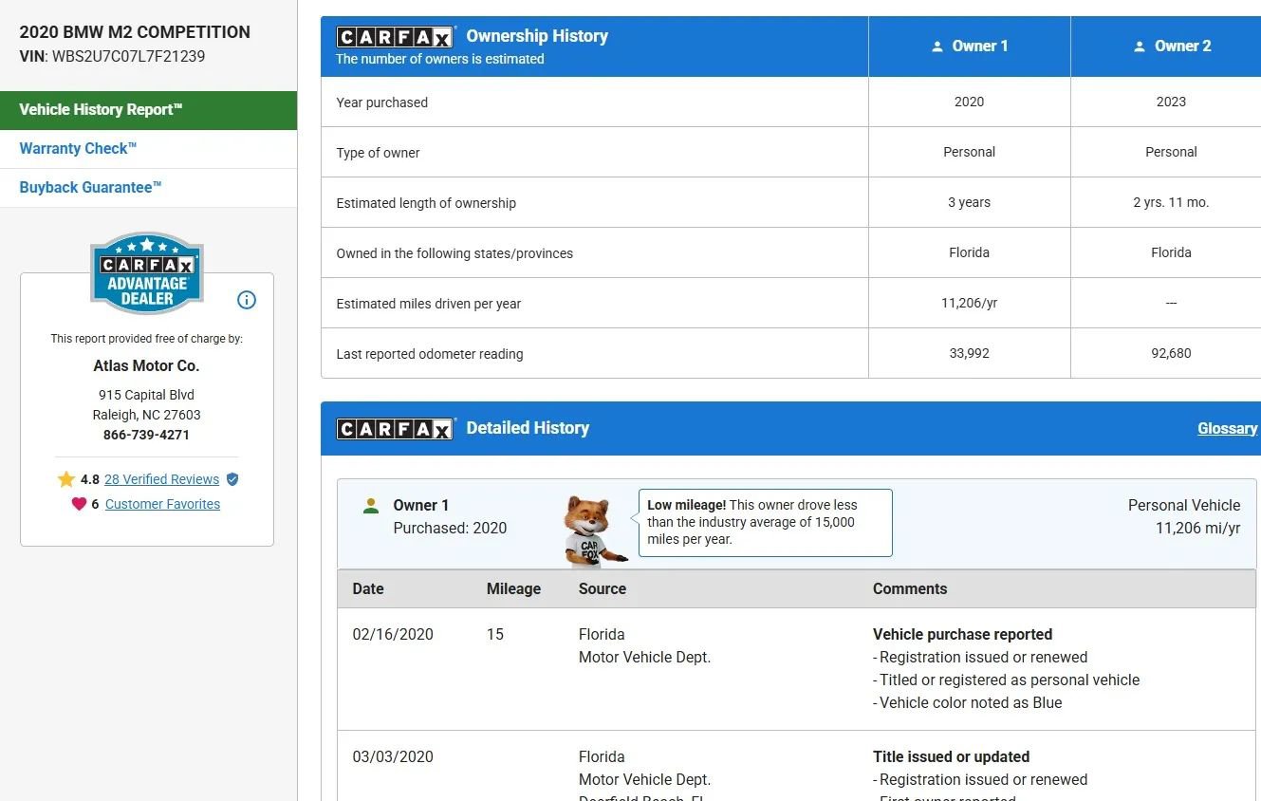Open the Customer Favorites link

162,504
